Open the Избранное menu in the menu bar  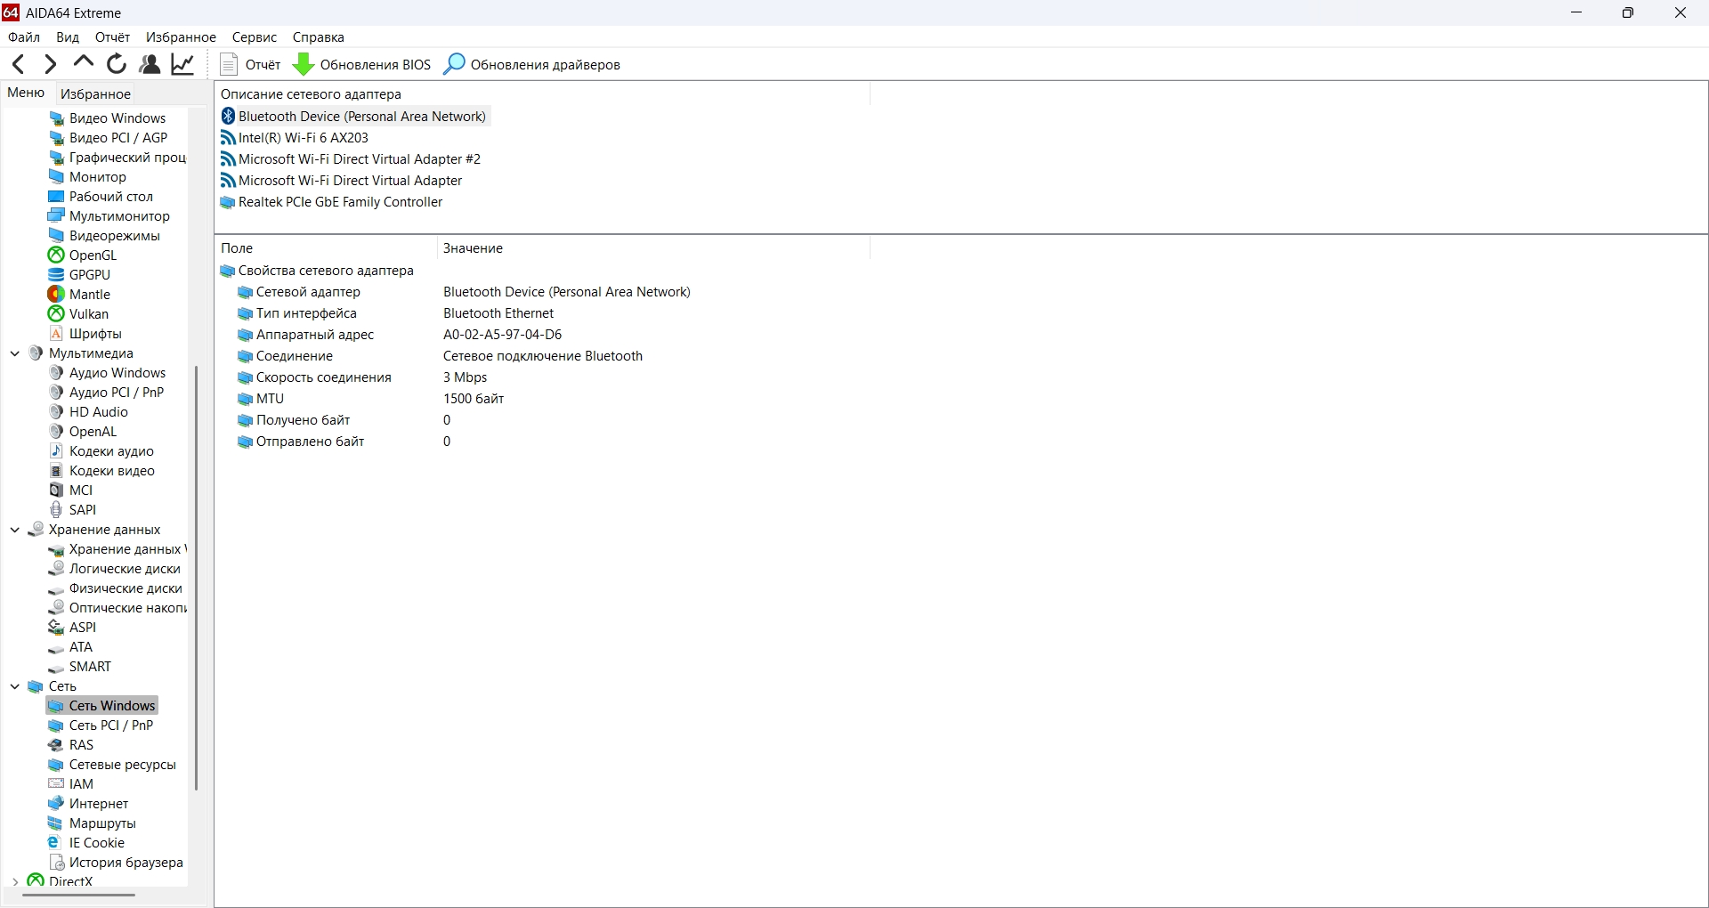tap(181, 37)
